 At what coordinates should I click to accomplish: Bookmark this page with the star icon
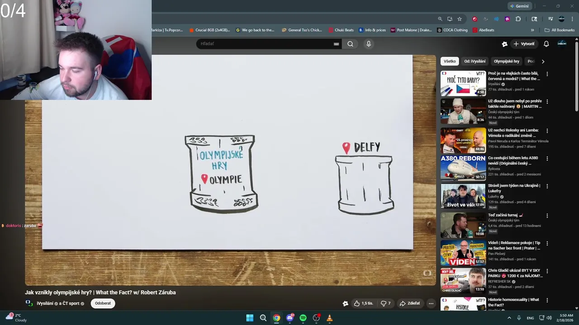point(460,19)
